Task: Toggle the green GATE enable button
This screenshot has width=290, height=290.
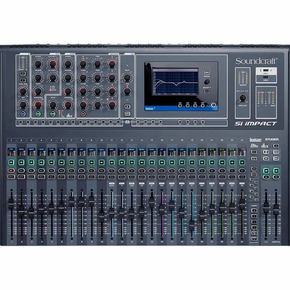Action: coord(38,114)
